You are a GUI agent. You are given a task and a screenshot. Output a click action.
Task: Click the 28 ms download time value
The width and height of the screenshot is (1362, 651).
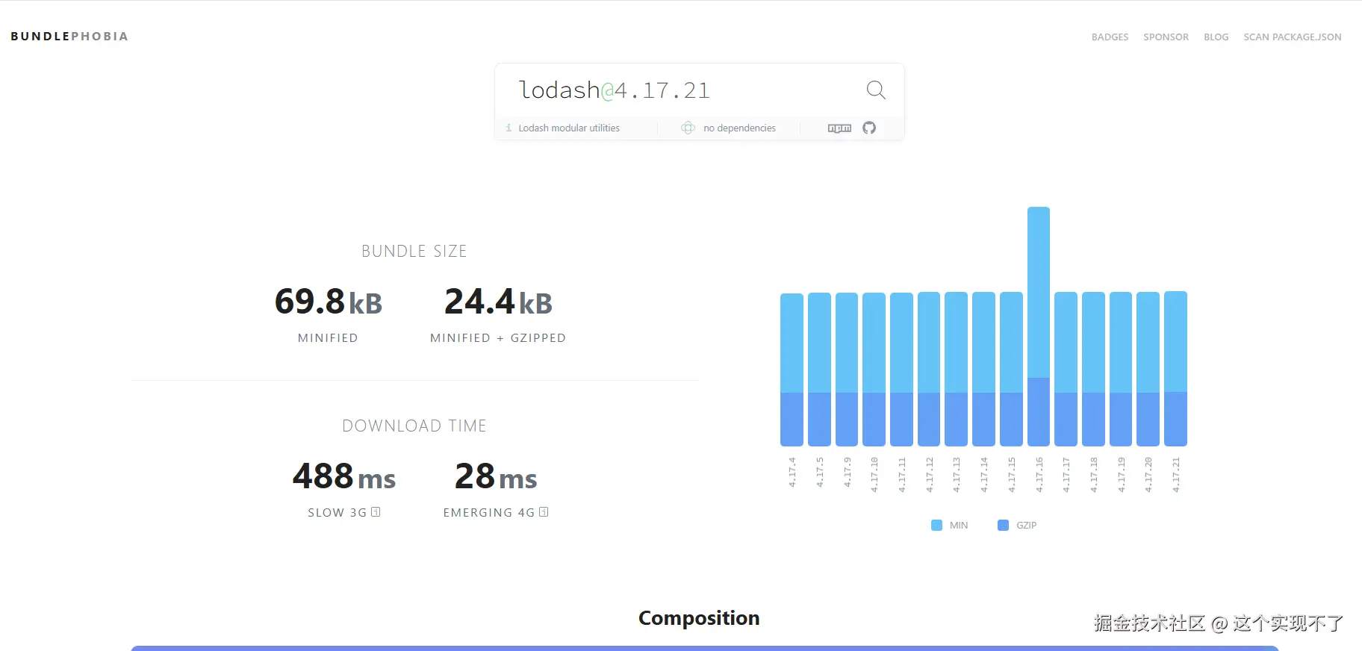[x=496, y=476]
